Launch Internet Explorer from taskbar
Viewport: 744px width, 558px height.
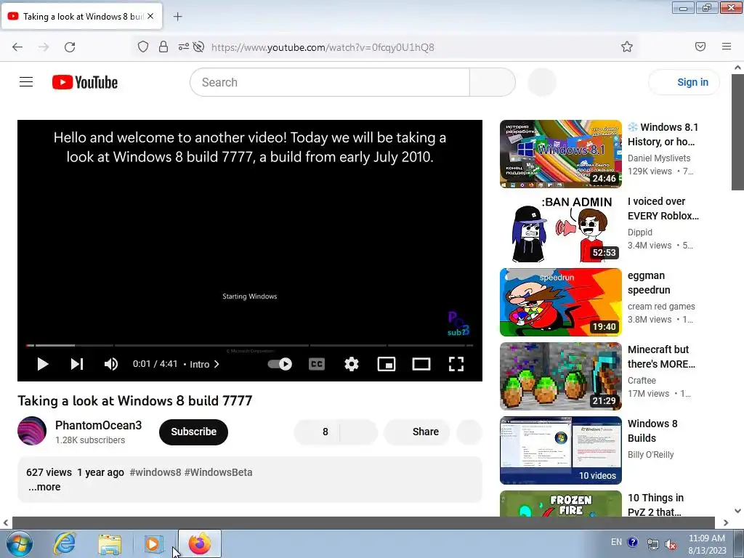[x=65, y=543]
